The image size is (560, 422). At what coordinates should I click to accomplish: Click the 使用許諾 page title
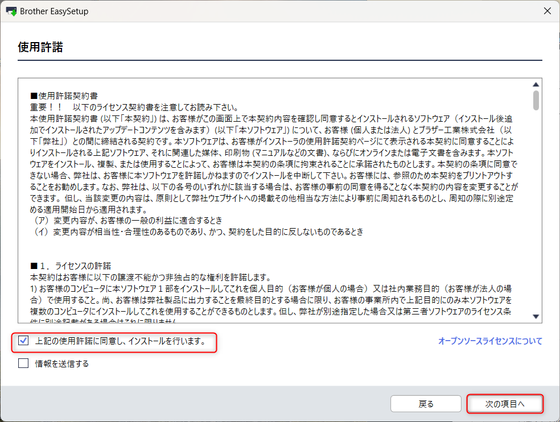tap(40, 47)
